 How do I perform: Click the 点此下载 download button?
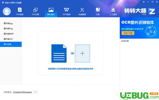tap(128, 33)
